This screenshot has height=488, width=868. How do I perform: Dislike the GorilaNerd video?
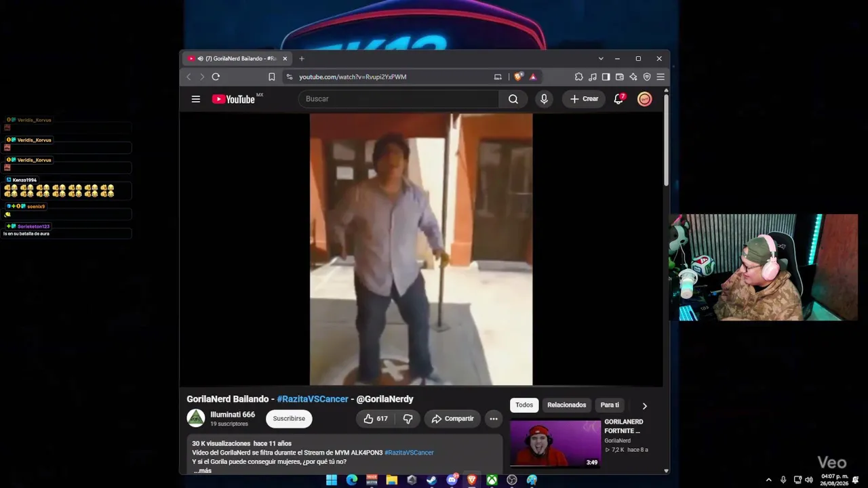pyautogui.click(x=408, y=419)
